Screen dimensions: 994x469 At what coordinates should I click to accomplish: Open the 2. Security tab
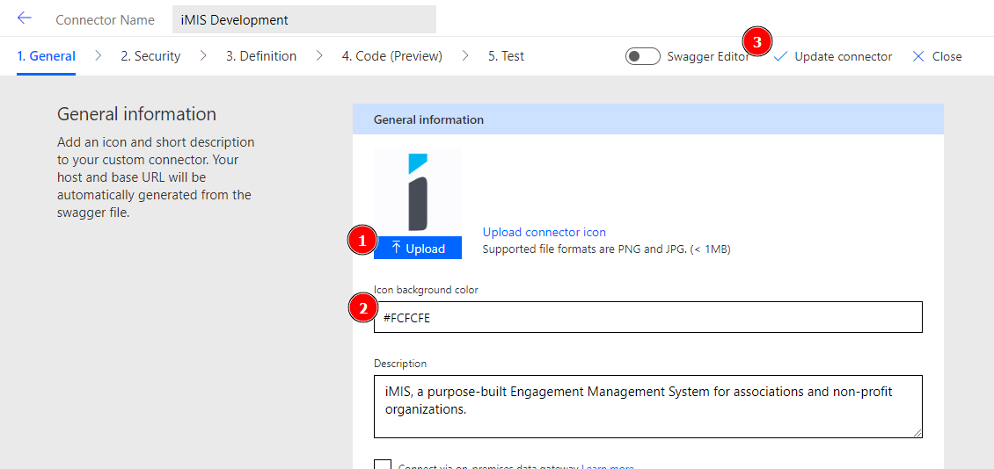coord(150,56)
